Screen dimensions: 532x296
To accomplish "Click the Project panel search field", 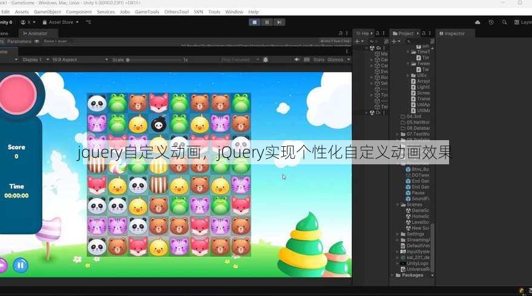I will 418,41.
